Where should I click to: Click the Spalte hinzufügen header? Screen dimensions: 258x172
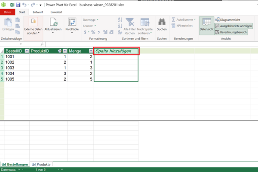(116, 51)
